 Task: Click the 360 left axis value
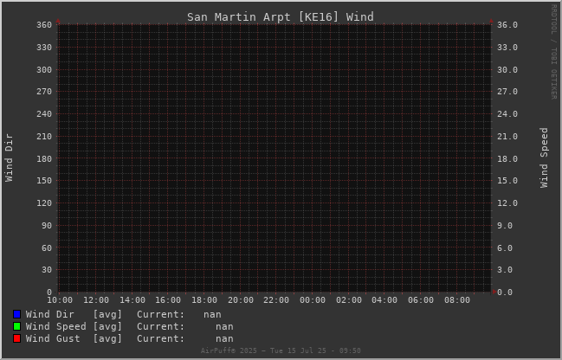[x=44, y=25]
